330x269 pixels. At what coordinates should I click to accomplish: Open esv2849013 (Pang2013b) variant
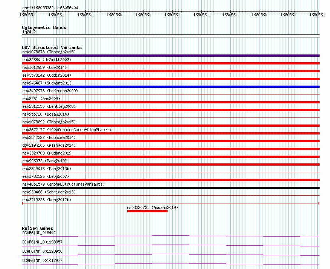[x=47, y=169]
